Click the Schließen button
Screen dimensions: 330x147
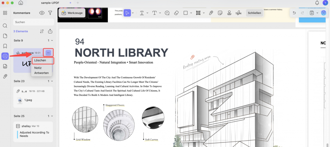click(255, 13)
